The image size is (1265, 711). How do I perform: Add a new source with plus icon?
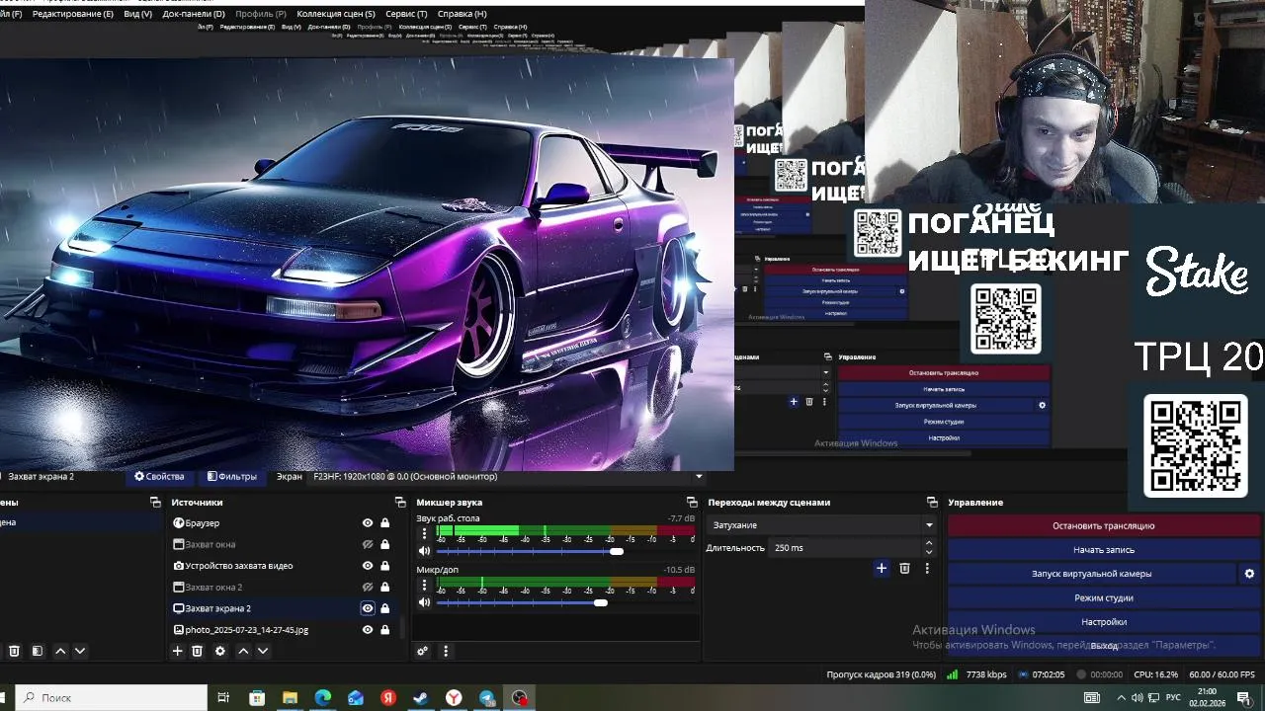click(x=178, y=651)
